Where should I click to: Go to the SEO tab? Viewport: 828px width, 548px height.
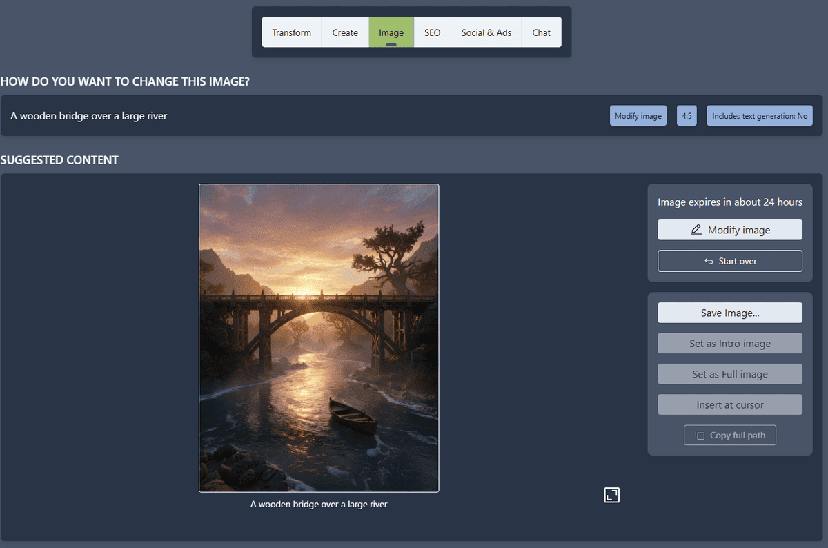[x=432, y=32]
